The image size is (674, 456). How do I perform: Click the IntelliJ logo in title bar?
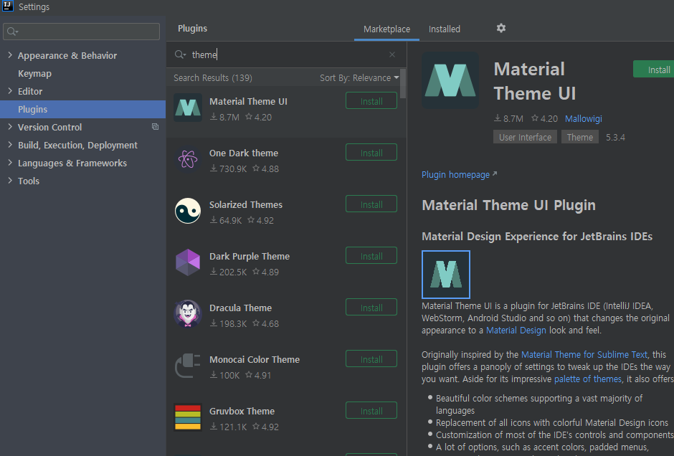click(8, 6)
